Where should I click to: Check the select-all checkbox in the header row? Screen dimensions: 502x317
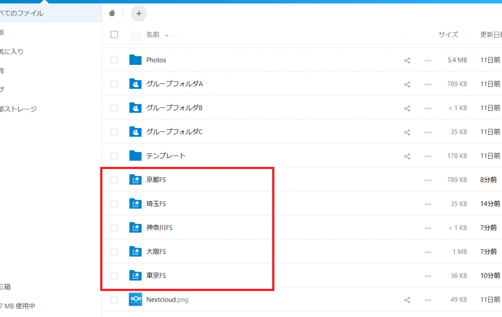pos(114,34)
